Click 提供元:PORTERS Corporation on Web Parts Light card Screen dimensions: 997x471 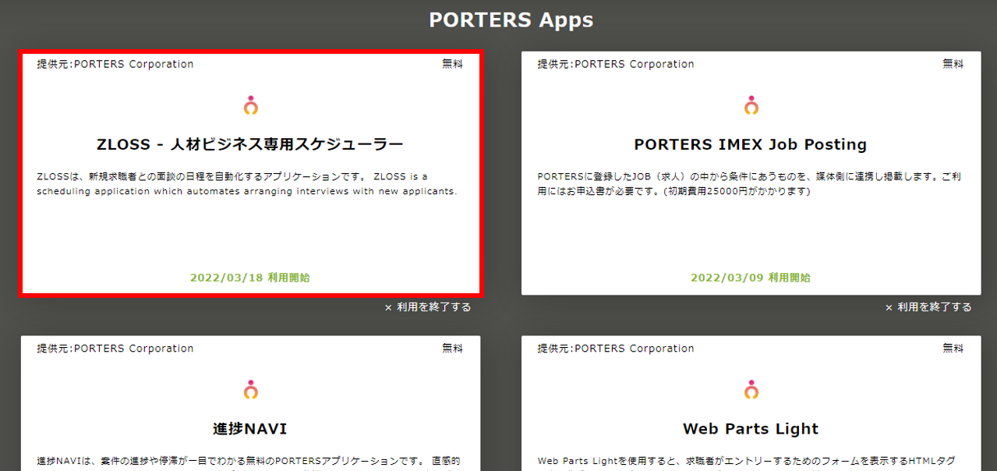coord(616,349)
